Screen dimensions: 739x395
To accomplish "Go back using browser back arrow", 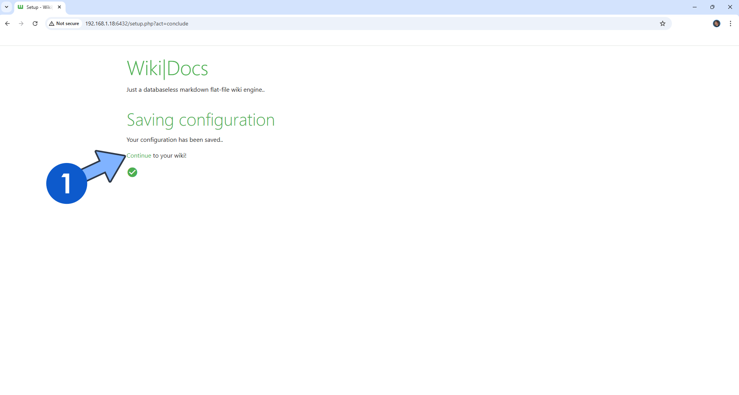I will [x=7, y=24].
